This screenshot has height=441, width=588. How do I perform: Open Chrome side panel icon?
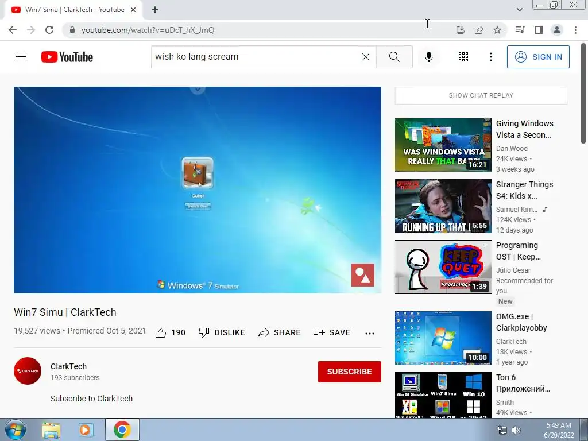coord(539,30)
